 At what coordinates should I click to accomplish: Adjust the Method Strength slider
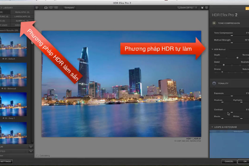coord(232,43)
